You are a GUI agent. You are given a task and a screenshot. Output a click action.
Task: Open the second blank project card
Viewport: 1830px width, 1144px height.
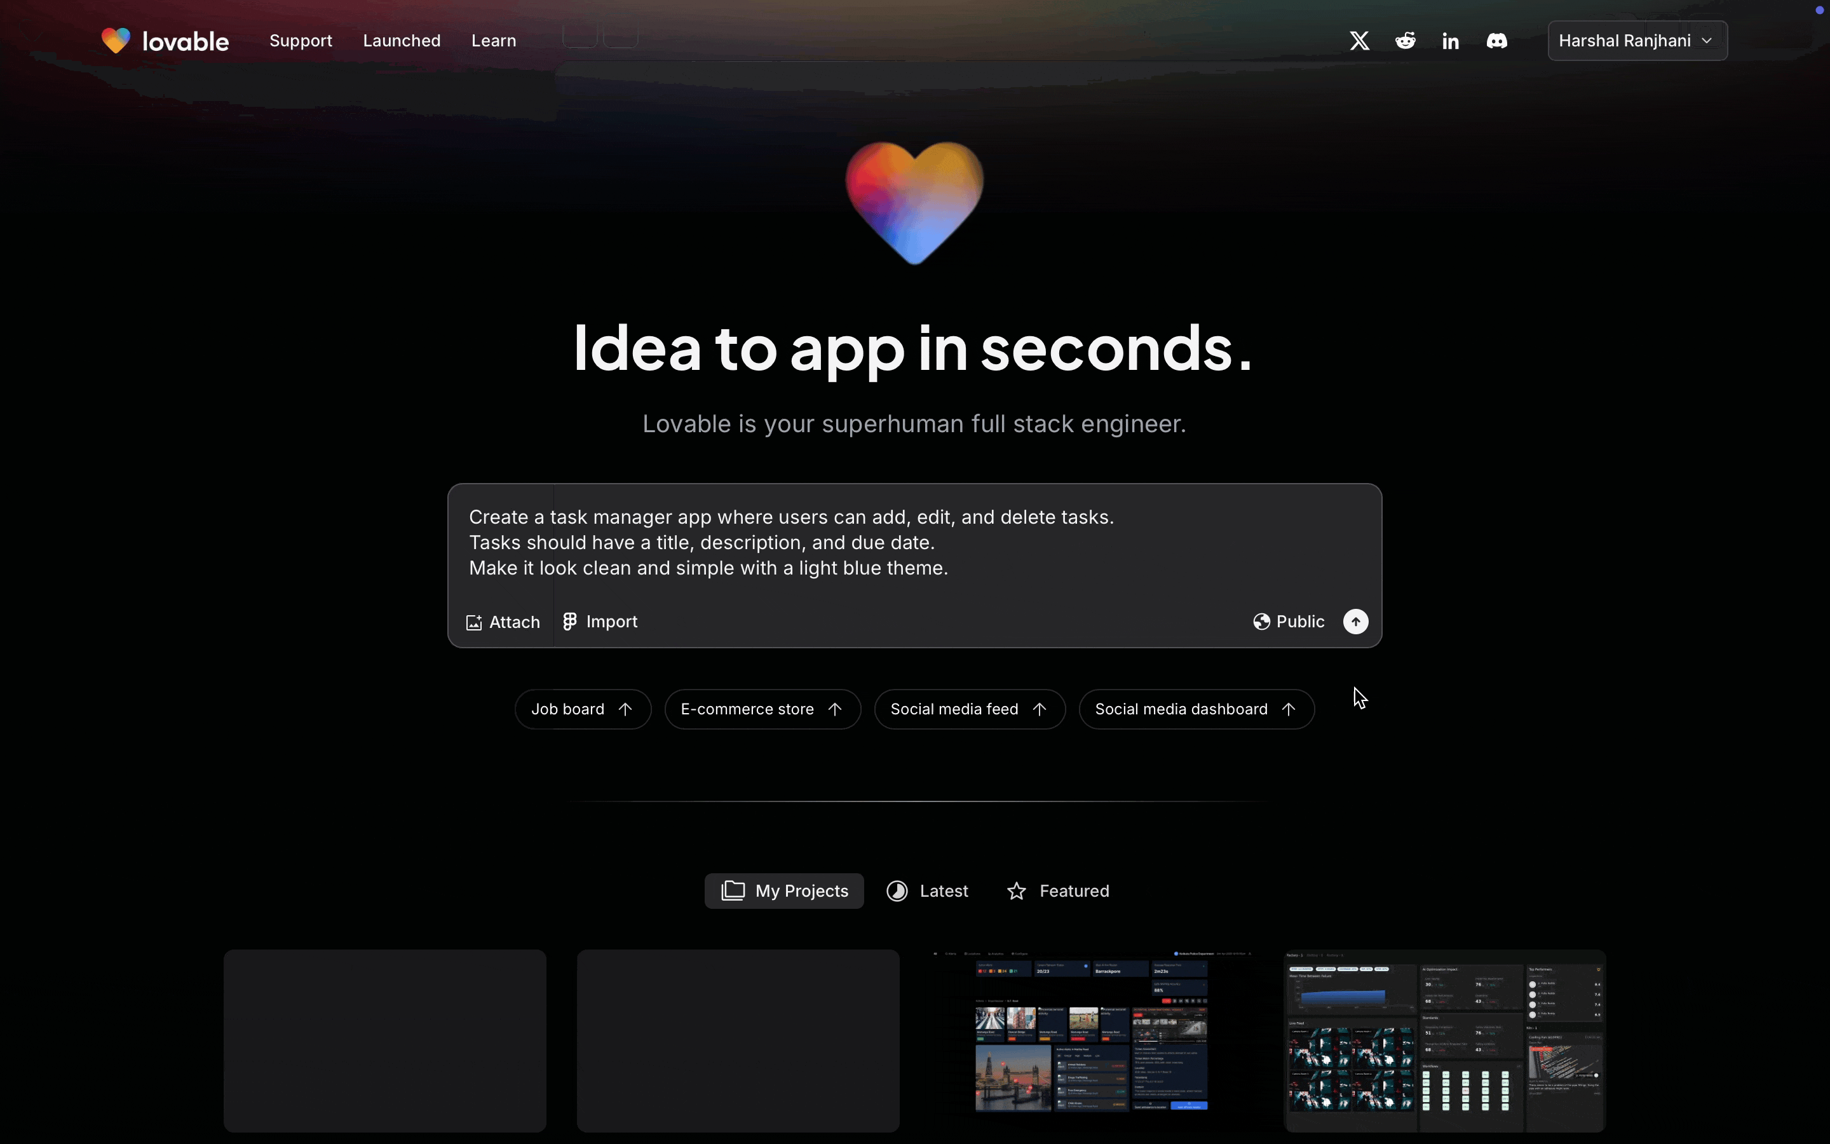coord(738,1040)
